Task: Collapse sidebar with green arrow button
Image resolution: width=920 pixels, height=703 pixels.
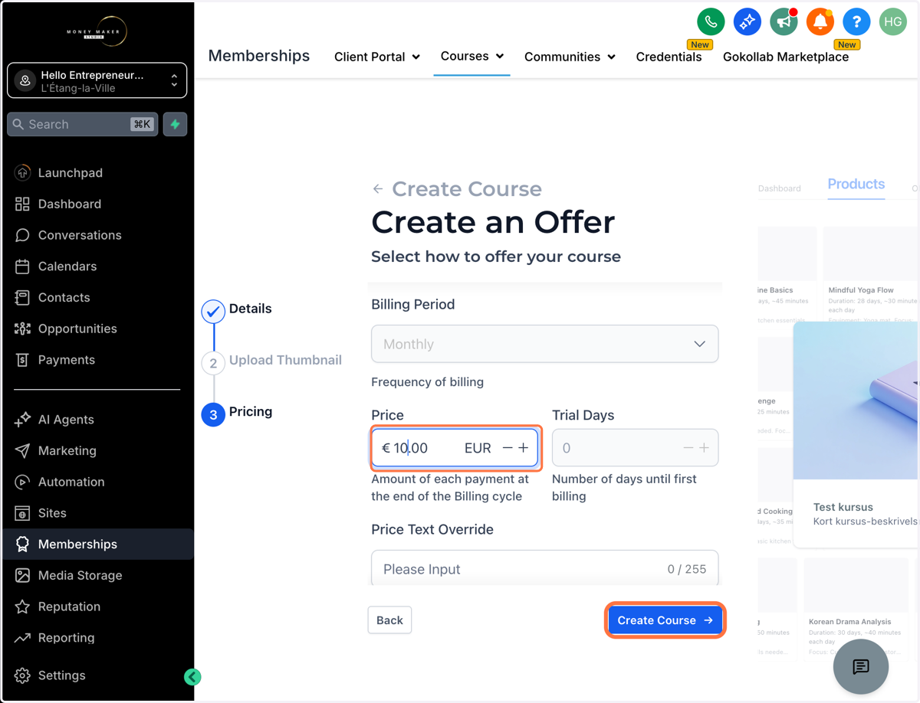Action: tap(192, 676)
